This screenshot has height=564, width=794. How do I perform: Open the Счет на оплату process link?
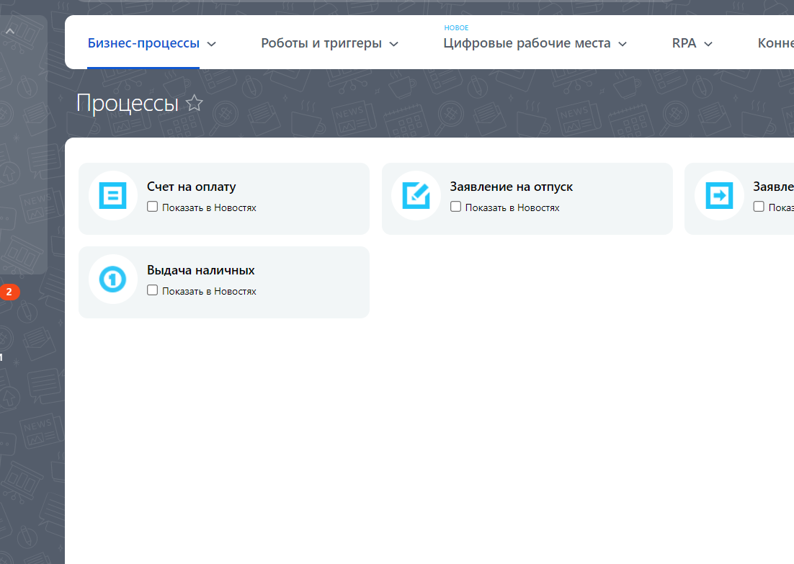(192, 187)
